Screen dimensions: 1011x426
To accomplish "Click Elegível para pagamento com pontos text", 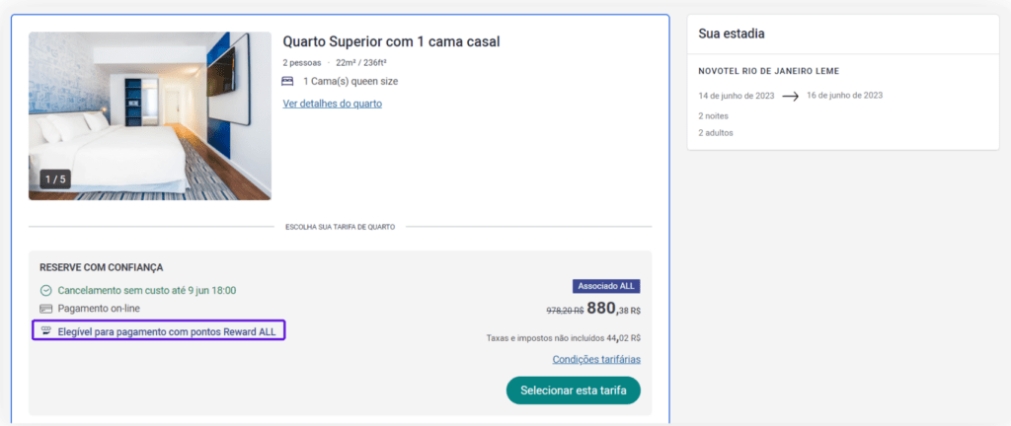I will (166, 330).
